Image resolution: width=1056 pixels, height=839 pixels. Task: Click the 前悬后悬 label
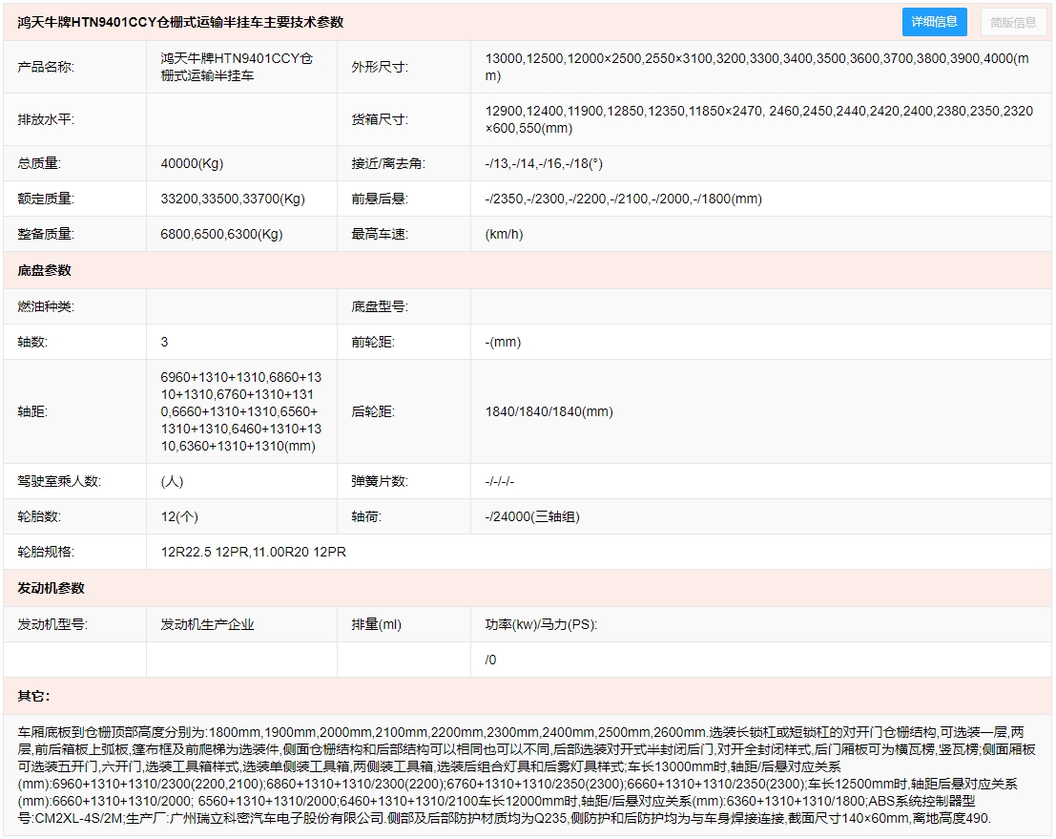(x=379, y=199)
